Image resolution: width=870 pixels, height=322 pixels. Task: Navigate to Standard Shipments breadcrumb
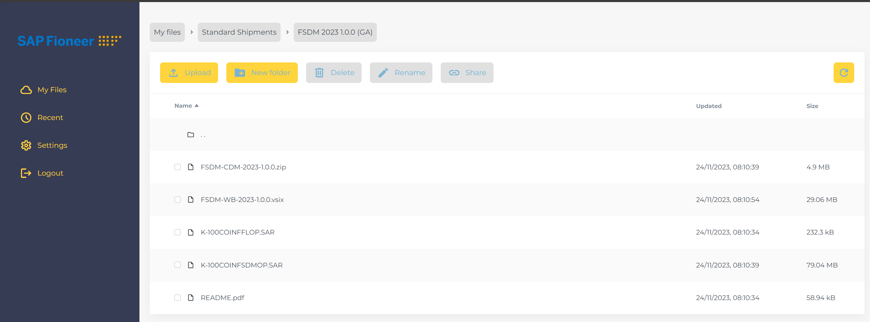coord(239,32)
